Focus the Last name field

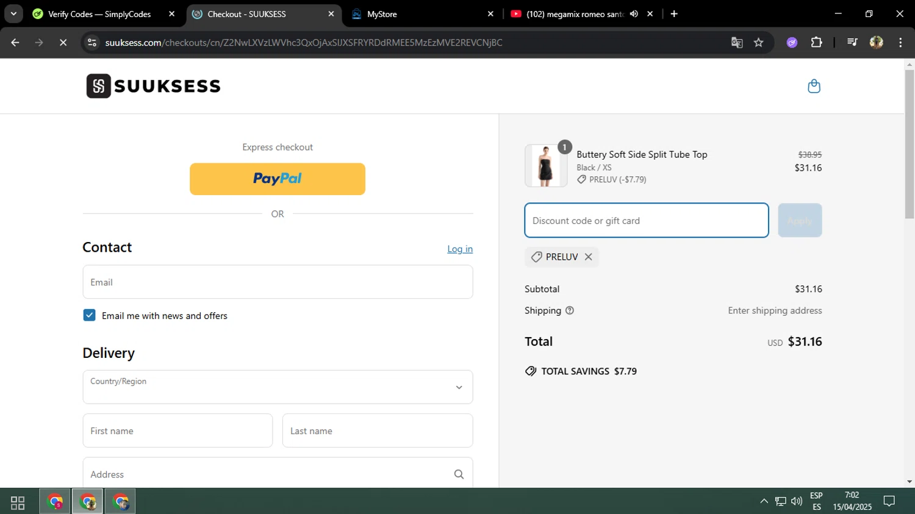click(378, 430)
